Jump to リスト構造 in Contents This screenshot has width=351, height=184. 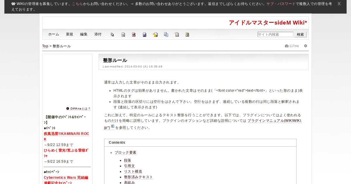[133, 172]
